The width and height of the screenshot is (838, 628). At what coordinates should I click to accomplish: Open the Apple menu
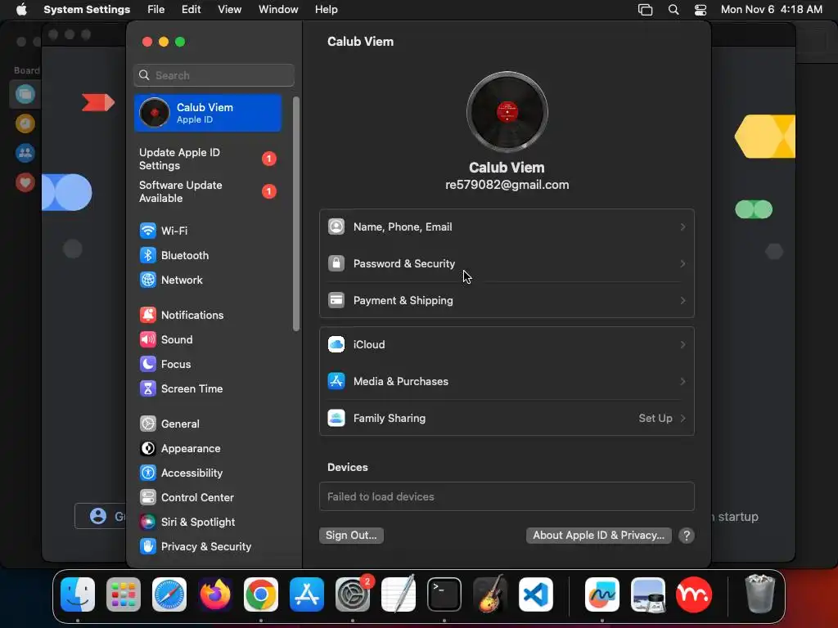(21, 10)
